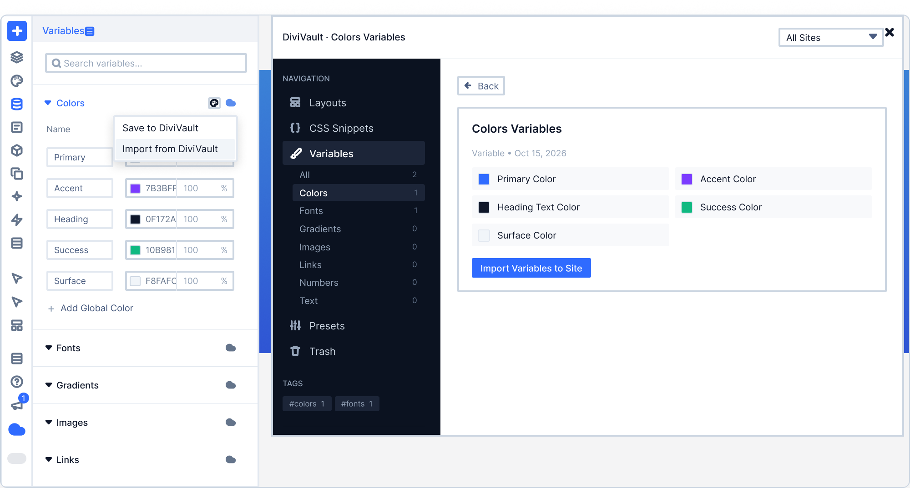Click the Heading Text Color item
Image resolution: width=910 pixels, height=488 pixels.
[571, 207]
